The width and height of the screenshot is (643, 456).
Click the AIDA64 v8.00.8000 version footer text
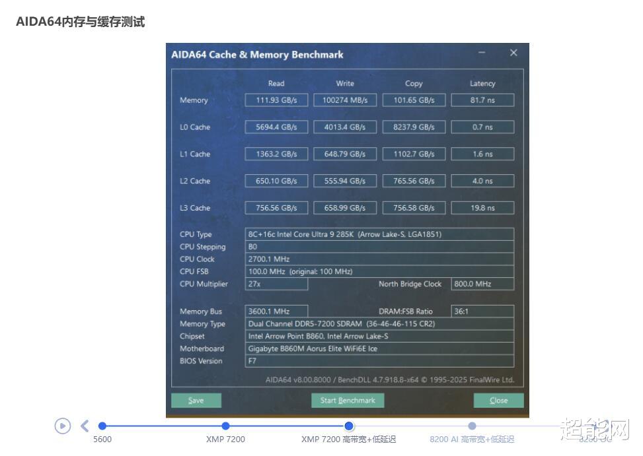click(390, 380)
